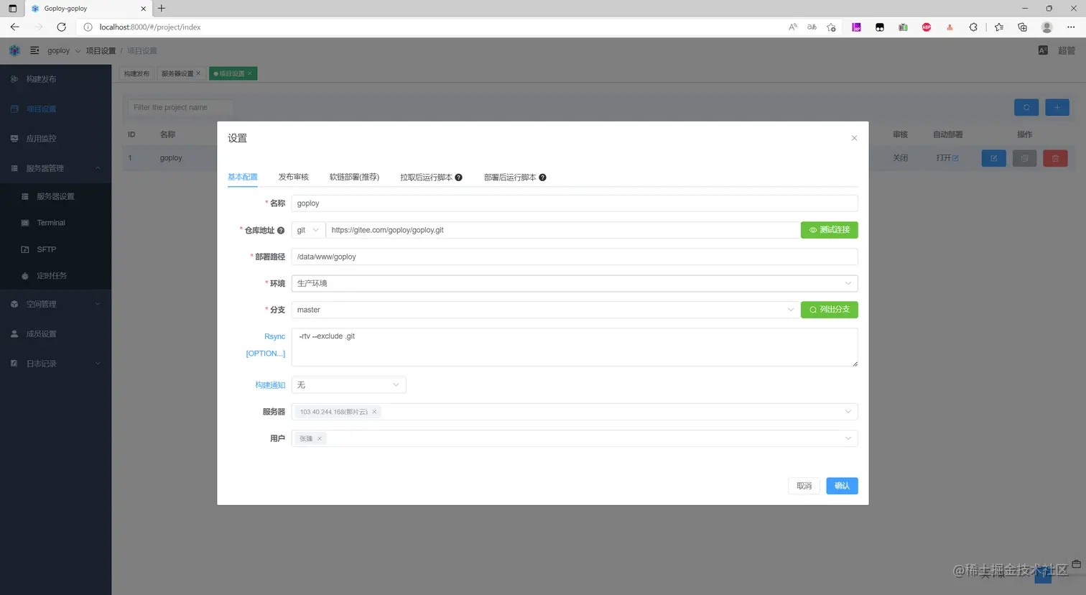Select the 基本配置 tab
This screenshot has width=1086, height=595.
[242, 177]
